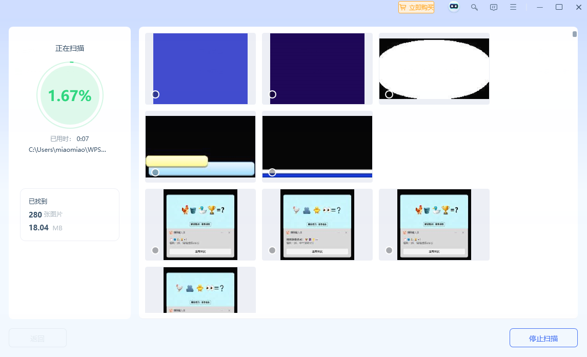Select the white oval image checkbox
The width and height of the screenshot is (587, 357).
coord(389,94)
